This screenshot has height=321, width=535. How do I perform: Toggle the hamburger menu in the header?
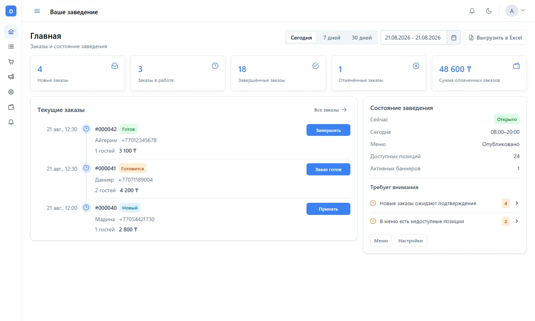click(37, 11)
